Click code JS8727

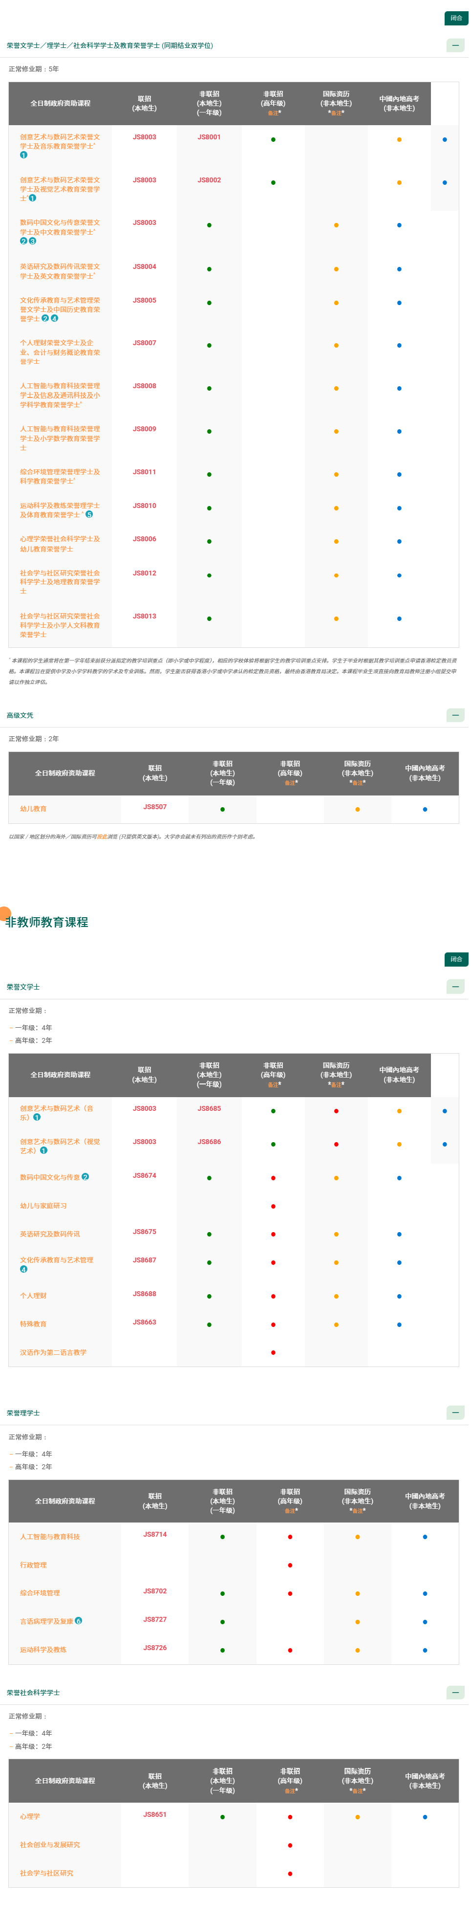pos(155,1620)
